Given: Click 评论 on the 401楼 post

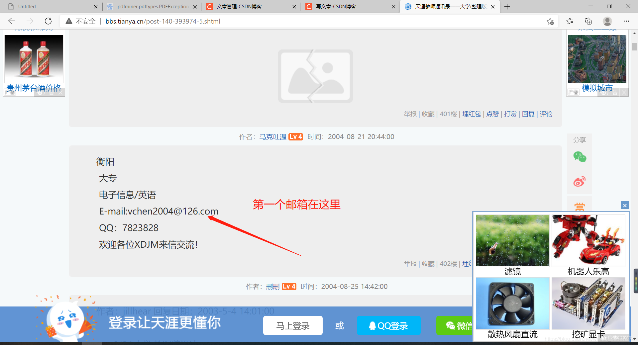Looking at the screenshot, I should pyautogui.click(x=546, y=114).
